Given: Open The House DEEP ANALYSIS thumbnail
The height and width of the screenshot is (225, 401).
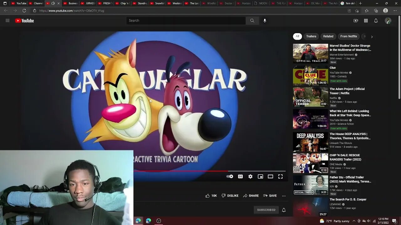Looking at the screenshot, I should coord(310,142).
